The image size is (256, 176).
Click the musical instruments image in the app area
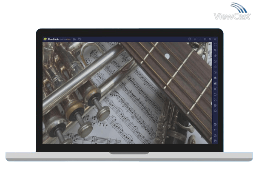pos(127,93)
